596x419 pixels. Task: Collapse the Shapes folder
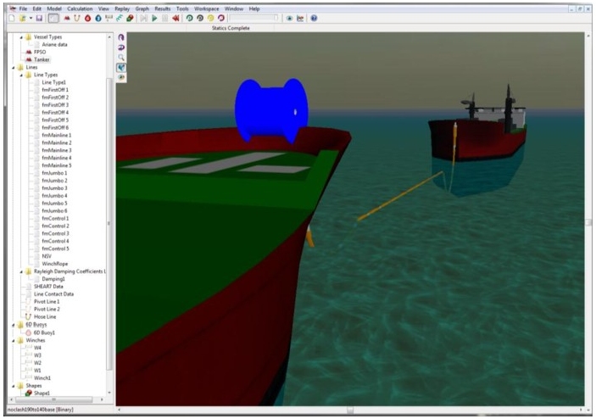[x=14, y=386]
